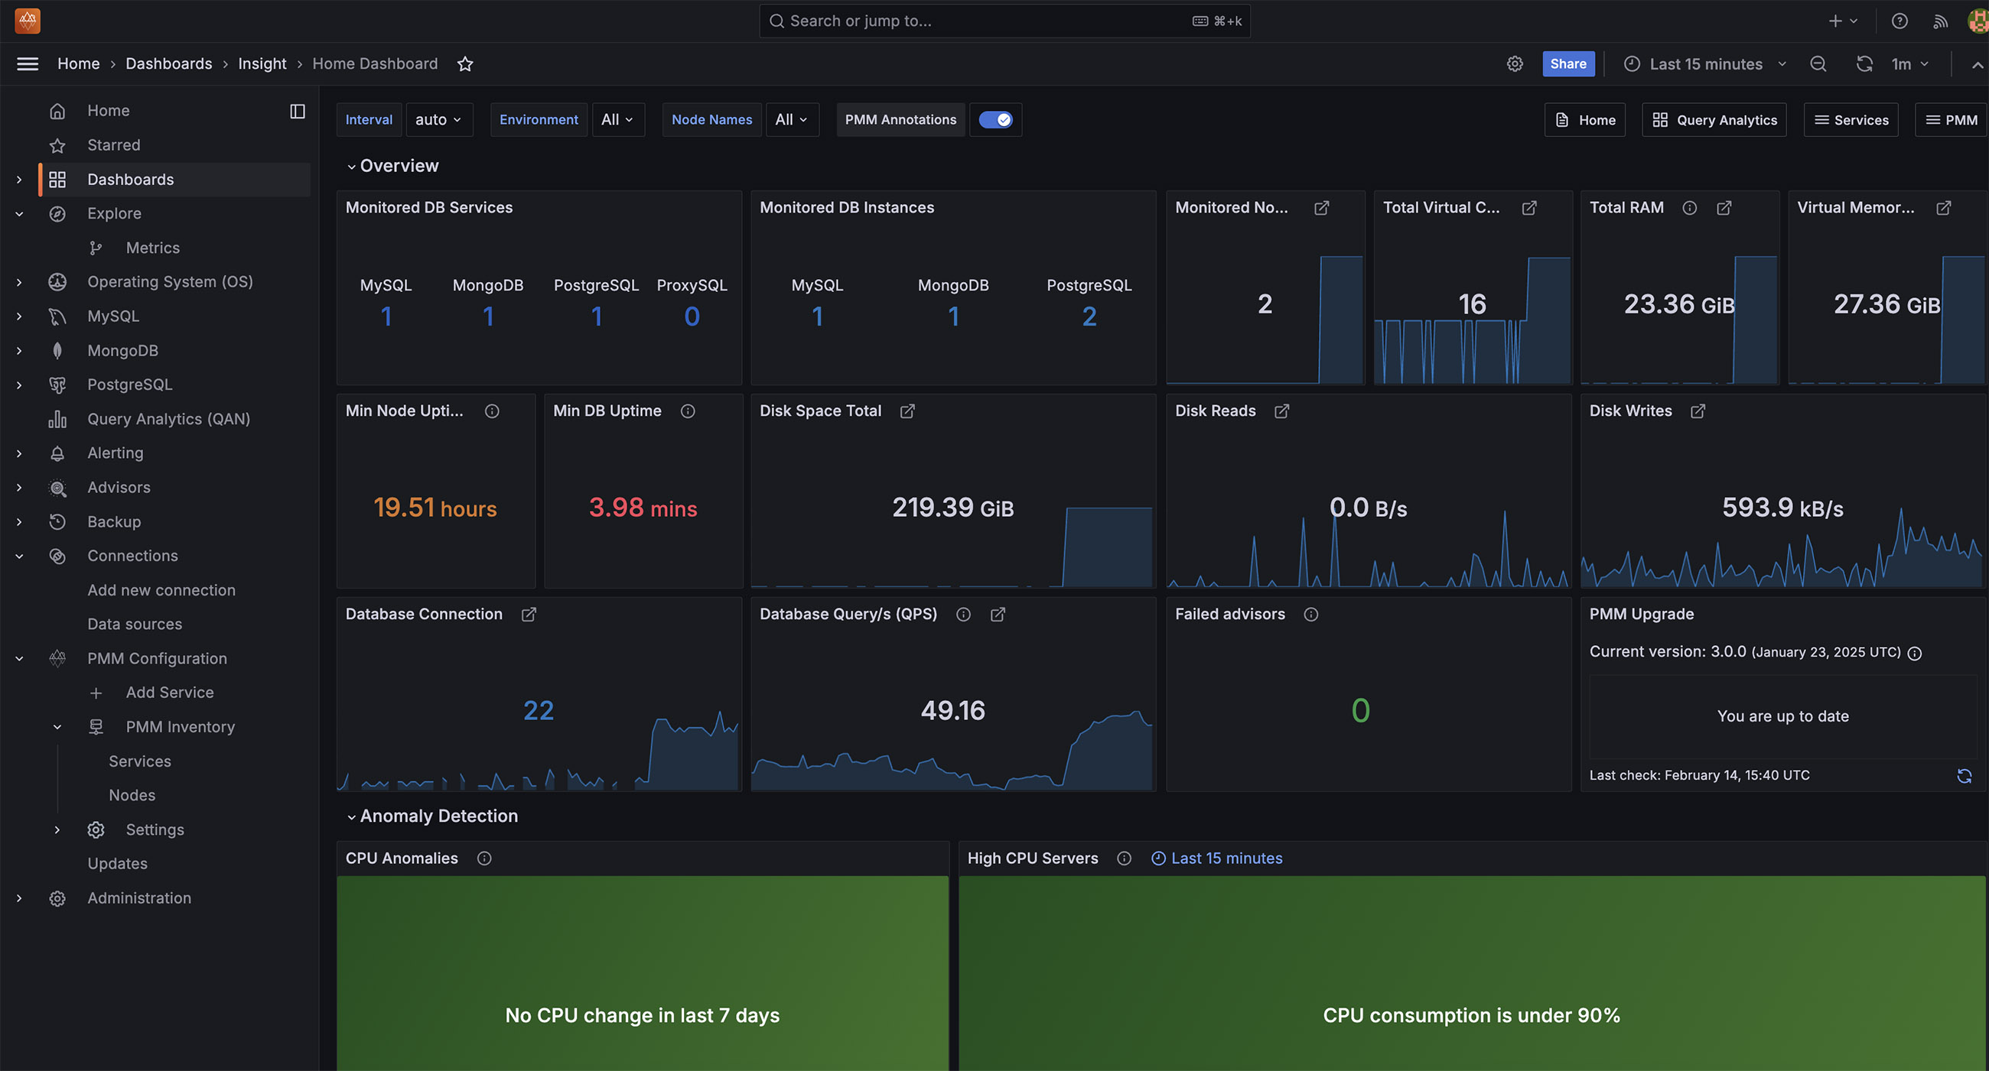1989x1071 pixels.
Task: Open the Environment All dropdown
Action: [x=617, y=120]
